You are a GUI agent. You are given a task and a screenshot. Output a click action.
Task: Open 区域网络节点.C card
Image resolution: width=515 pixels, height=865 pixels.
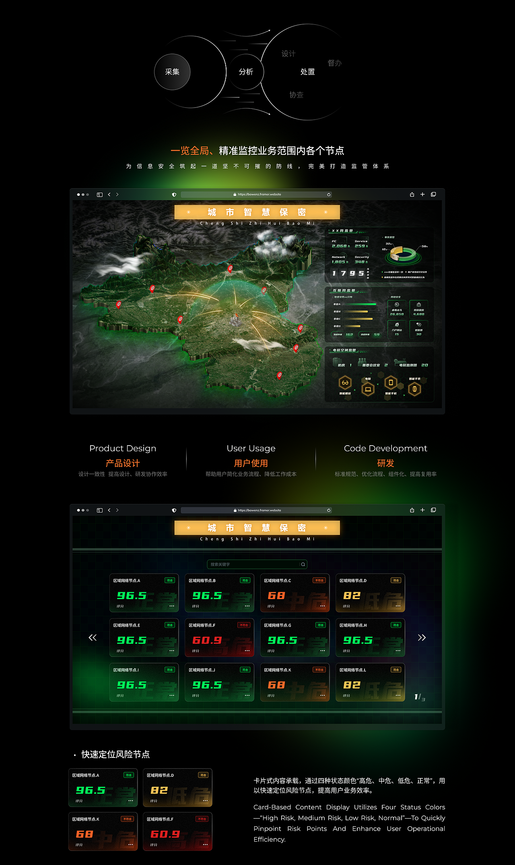pos(295,593)
